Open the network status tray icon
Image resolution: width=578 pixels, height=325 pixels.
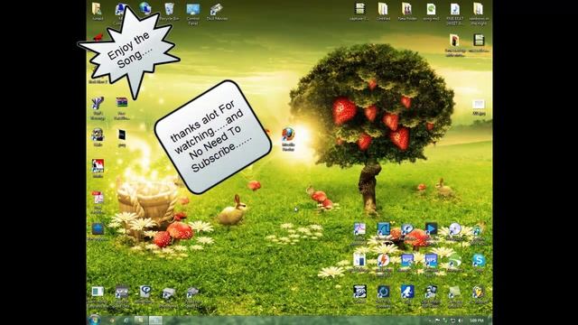point(452,320)
